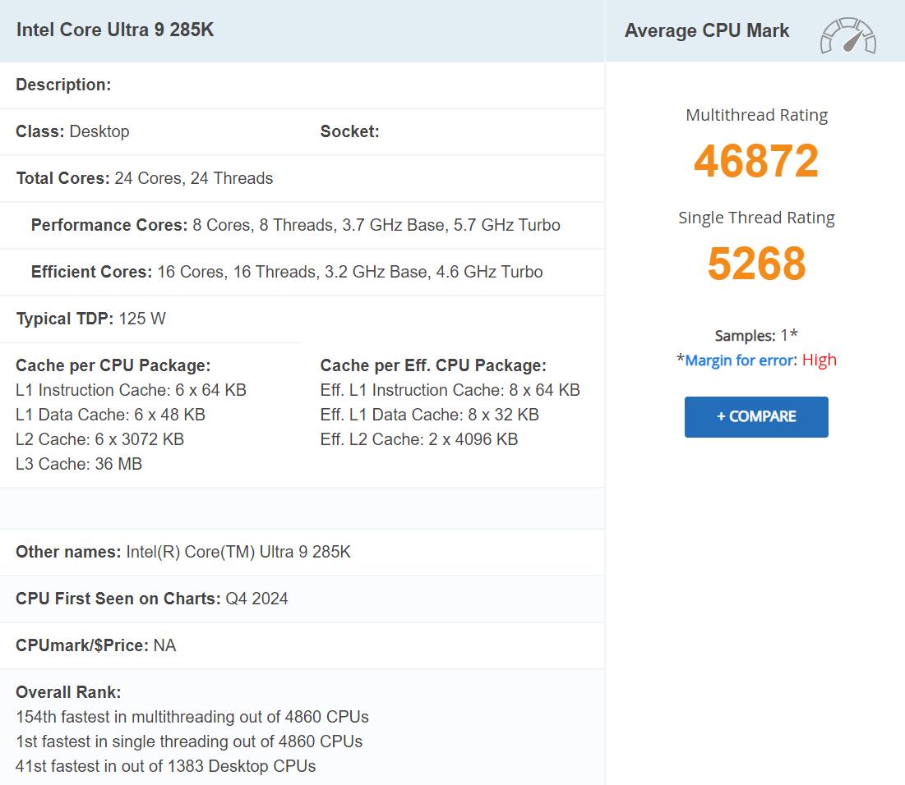905x785 pixels.
Task: Click the Performance Cores specification line
Action: (x=296, y=225)
